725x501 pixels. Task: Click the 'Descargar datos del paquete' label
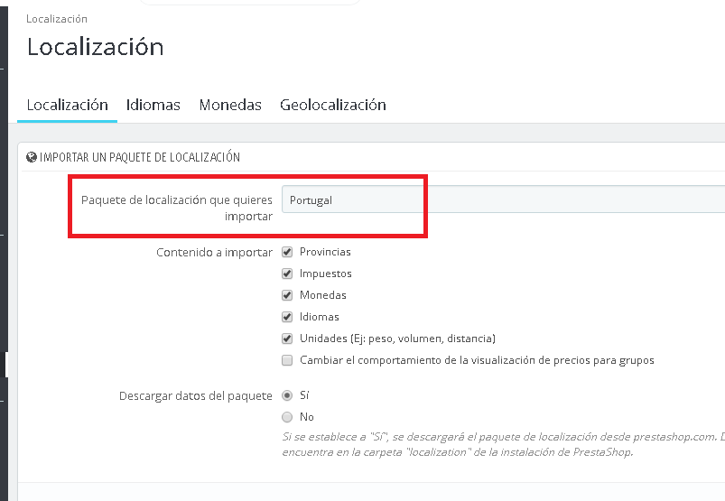pos(196,395)
